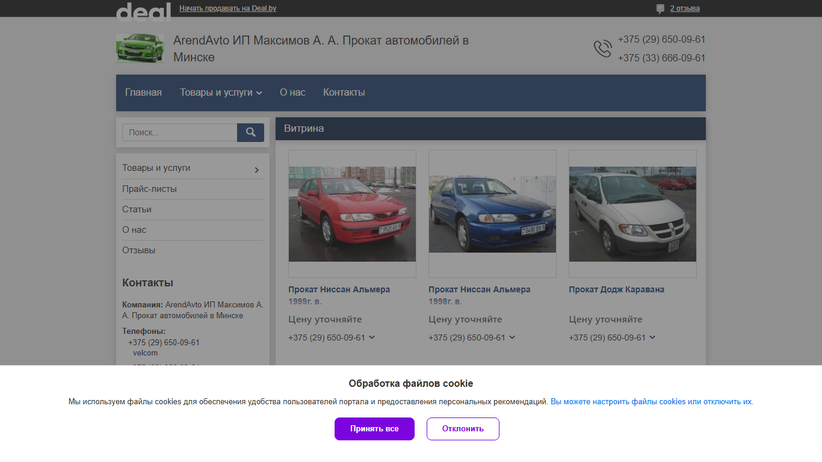Open Прокат Ниссан Альмера 1998г. title link
Screen dimensions: 822x462
coord(480,295)
